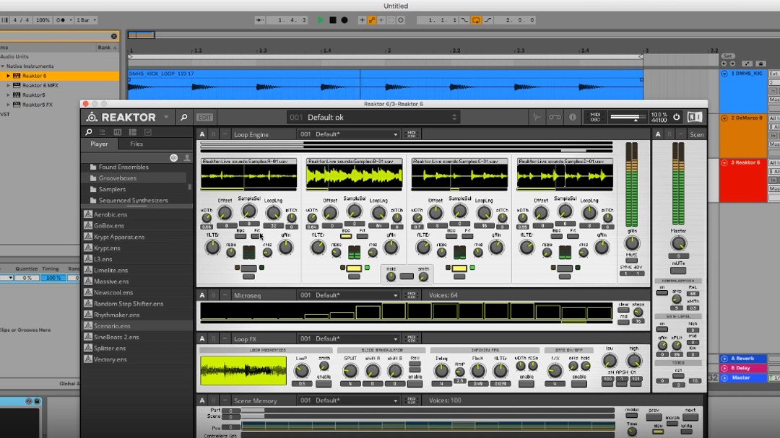Click the Reaktor search magnifier icon

183,118
